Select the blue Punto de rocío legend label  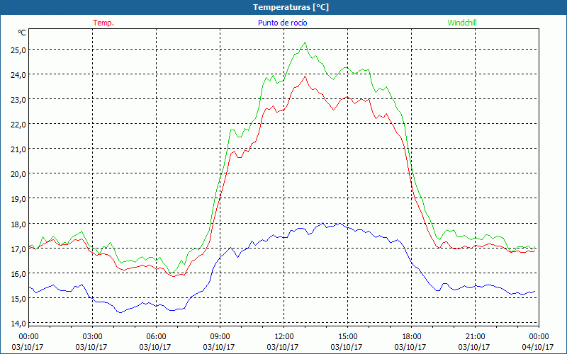tap(282, 23)
